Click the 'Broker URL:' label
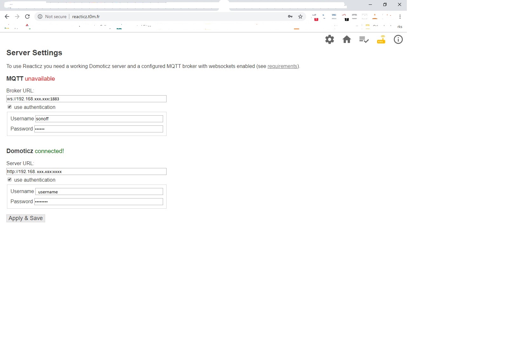The image size is (521, 362). 20,91
